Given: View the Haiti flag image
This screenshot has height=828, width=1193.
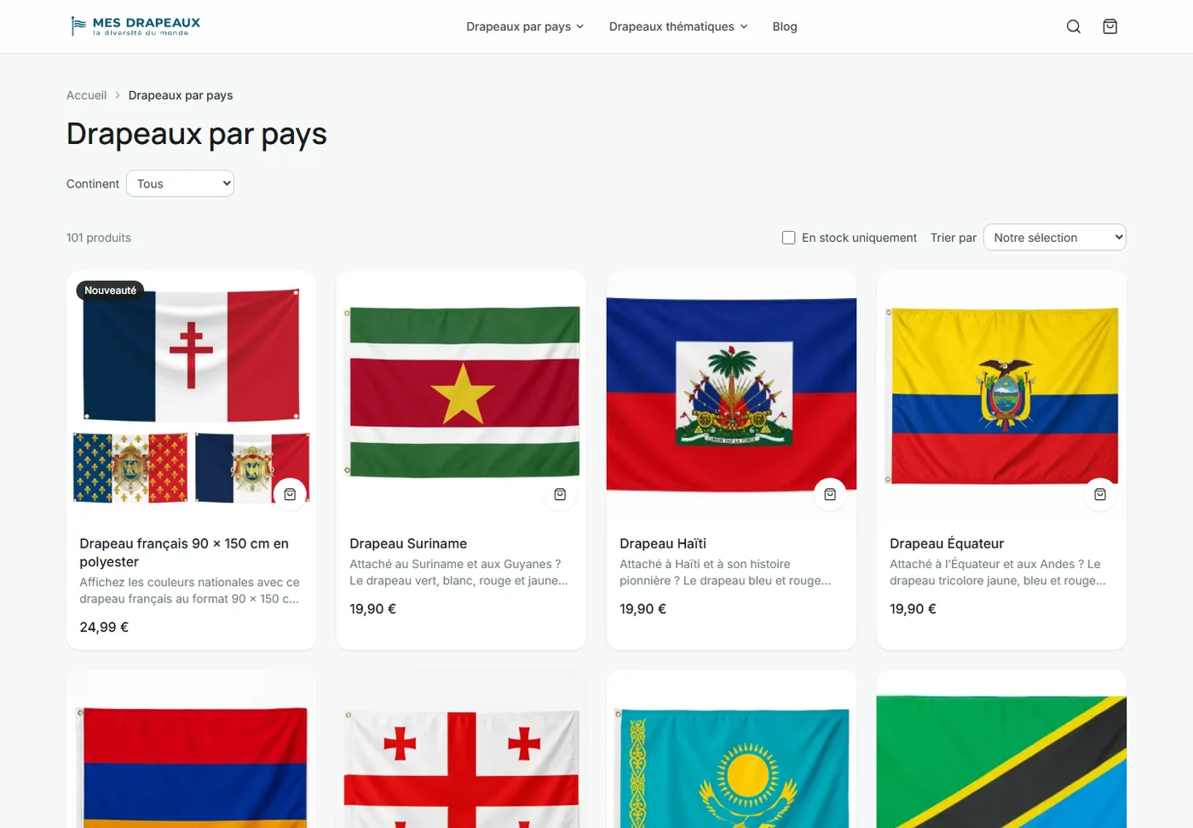Looking at the screenshot, I should coord(731,396).
